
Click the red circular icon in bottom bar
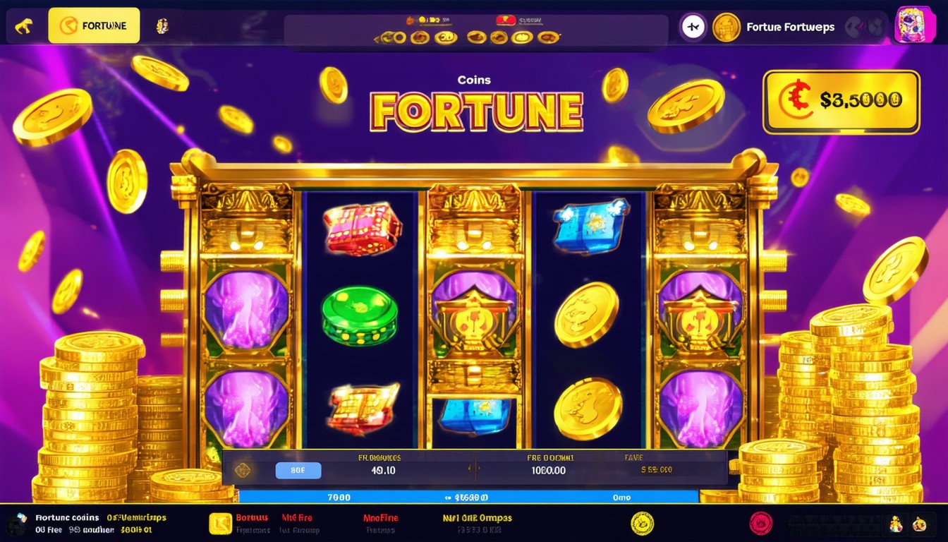pos(760,523)
